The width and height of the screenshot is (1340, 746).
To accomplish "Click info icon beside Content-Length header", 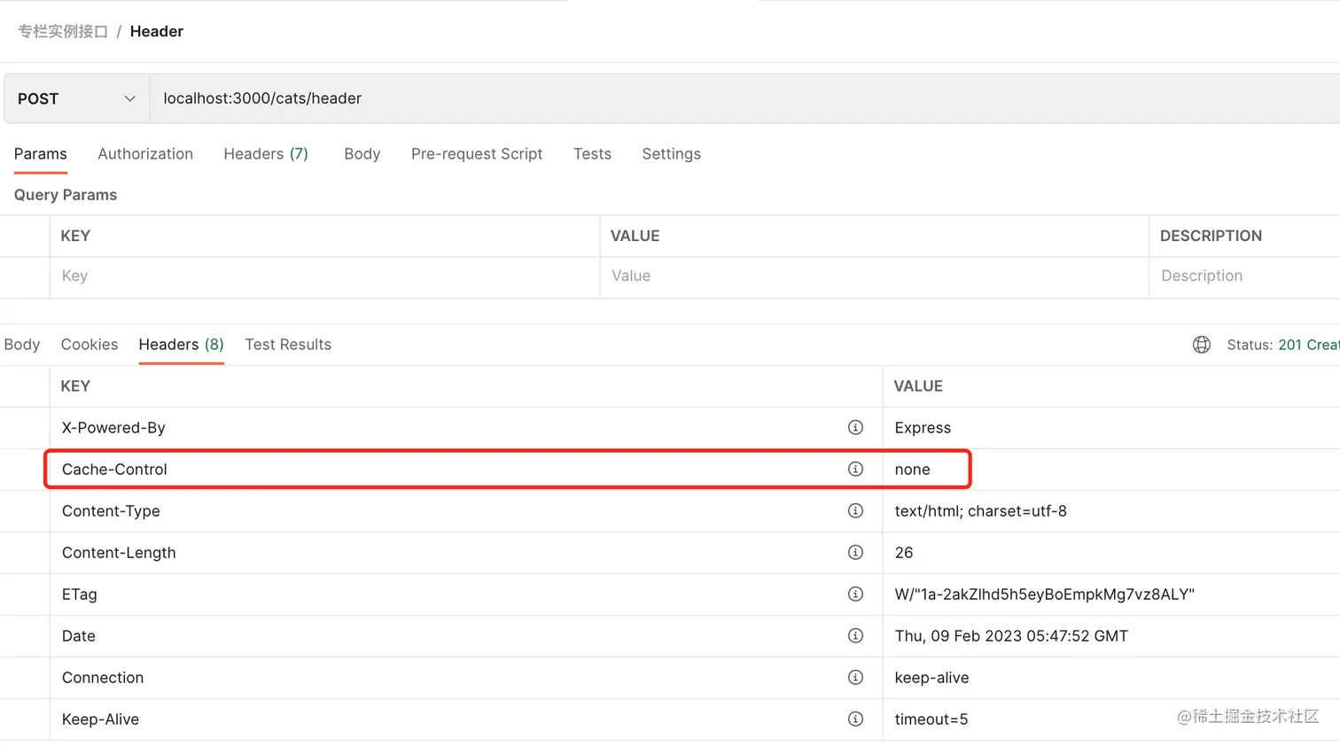I will click(855, 553).
